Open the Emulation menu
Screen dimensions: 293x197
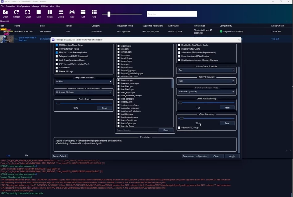pyautogui.click(x=10, y=6)
